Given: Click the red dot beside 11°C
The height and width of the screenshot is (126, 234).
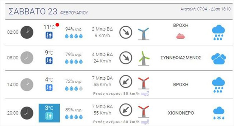Looking at the screenshot, I should click(57, 25).
